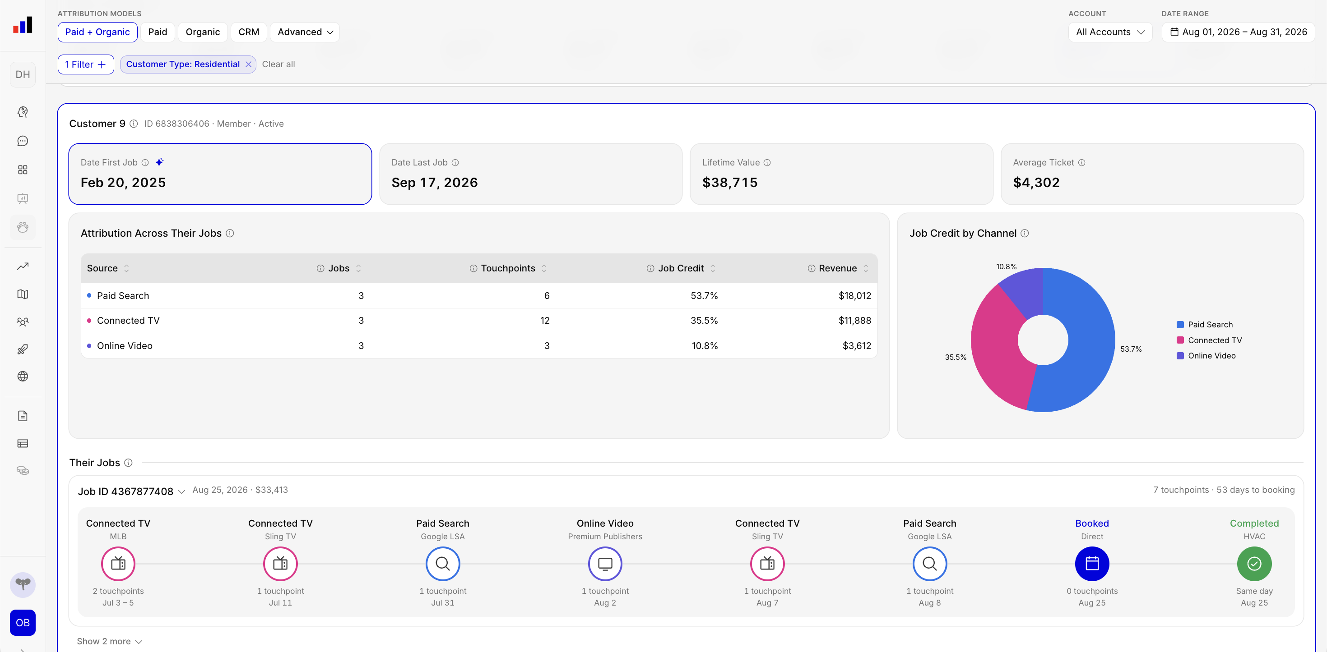Open the AI insights head icon
The height and width of the screenshot is (652, 1327).
pyautogui.click(x=23, y=112)
